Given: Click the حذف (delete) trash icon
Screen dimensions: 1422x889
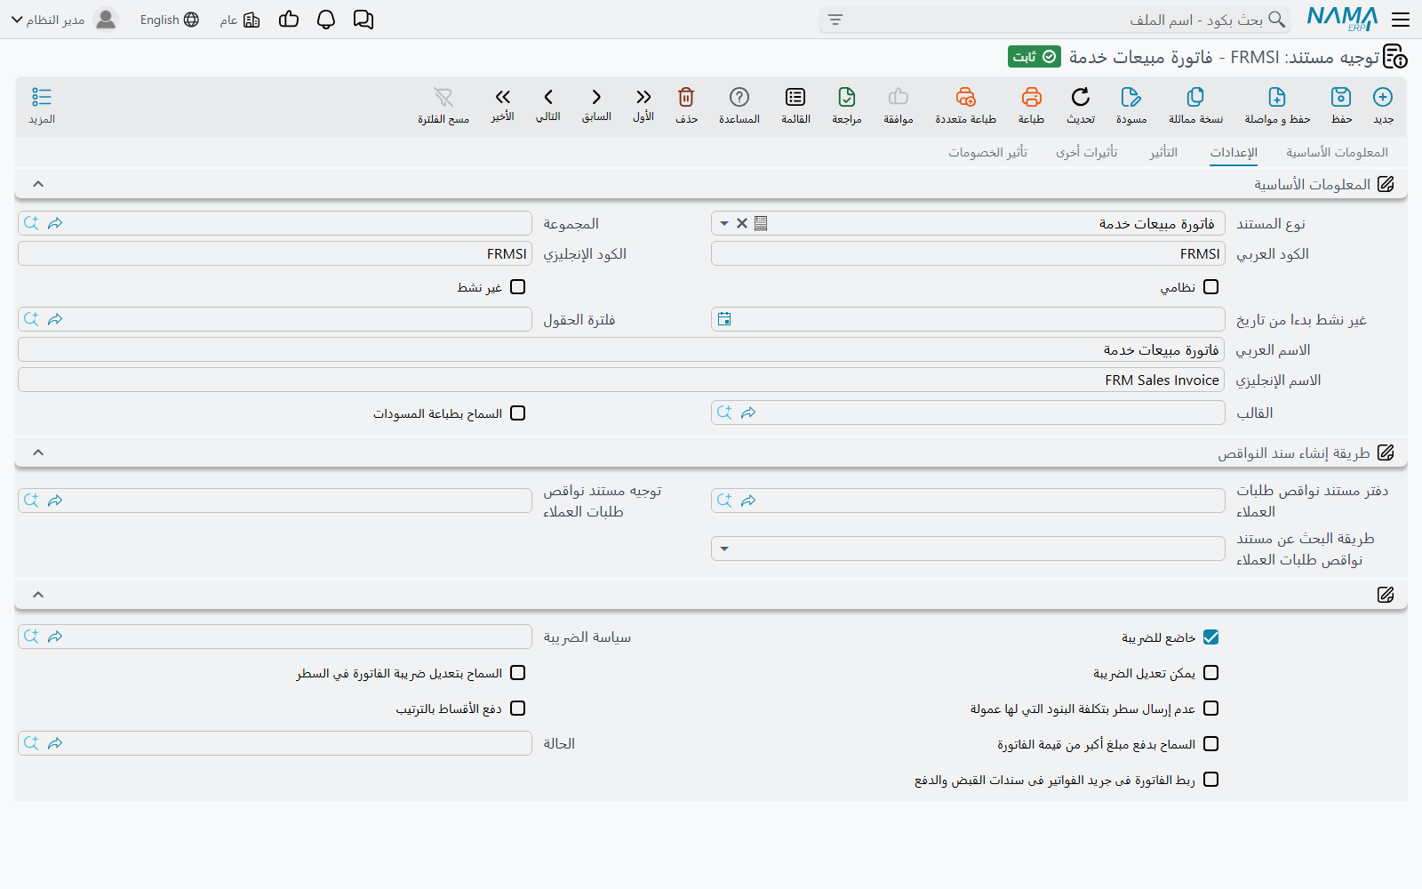Looking at the screenshot, I should click(x=686, y=97).
